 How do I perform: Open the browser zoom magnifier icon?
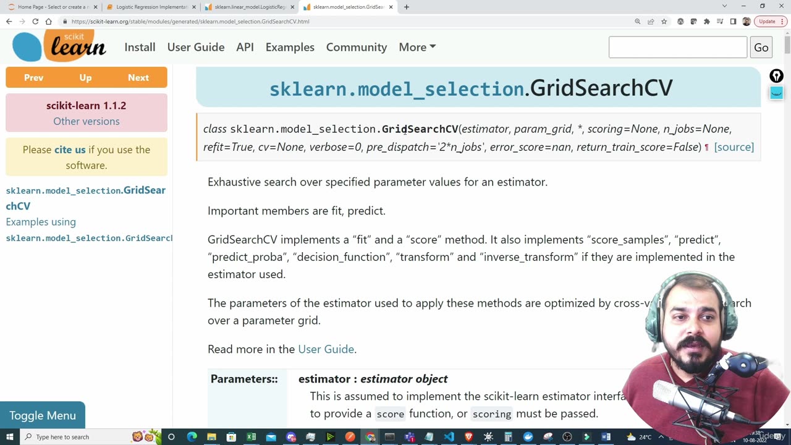point(637,21)
